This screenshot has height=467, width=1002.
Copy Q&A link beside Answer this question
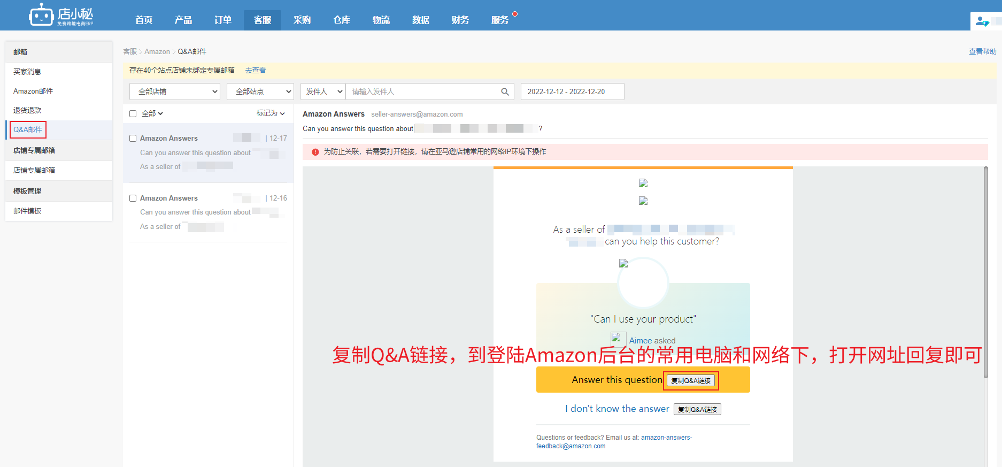pos(691,381)
